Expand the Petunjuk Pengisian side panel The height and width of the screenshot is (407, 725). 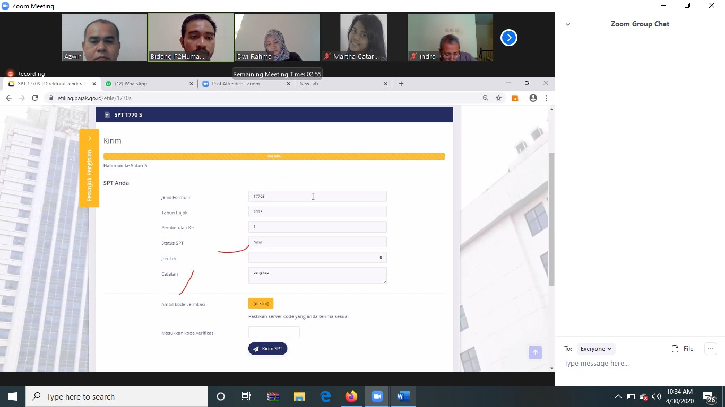(x=89, y=169)
